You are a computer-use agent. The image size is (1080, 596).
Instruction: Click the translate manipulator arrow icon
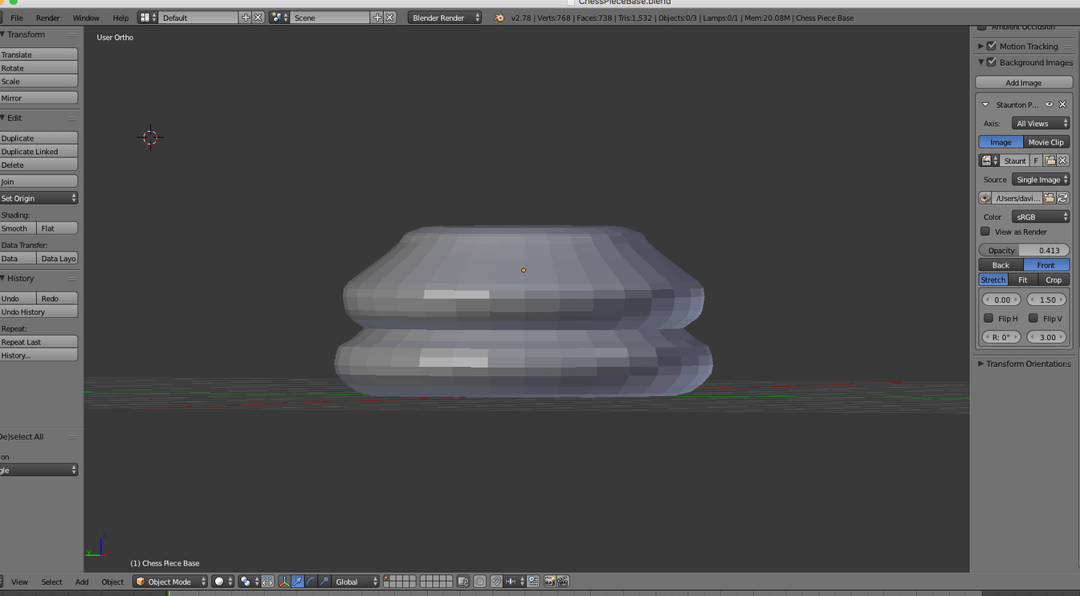coord(298,582)
